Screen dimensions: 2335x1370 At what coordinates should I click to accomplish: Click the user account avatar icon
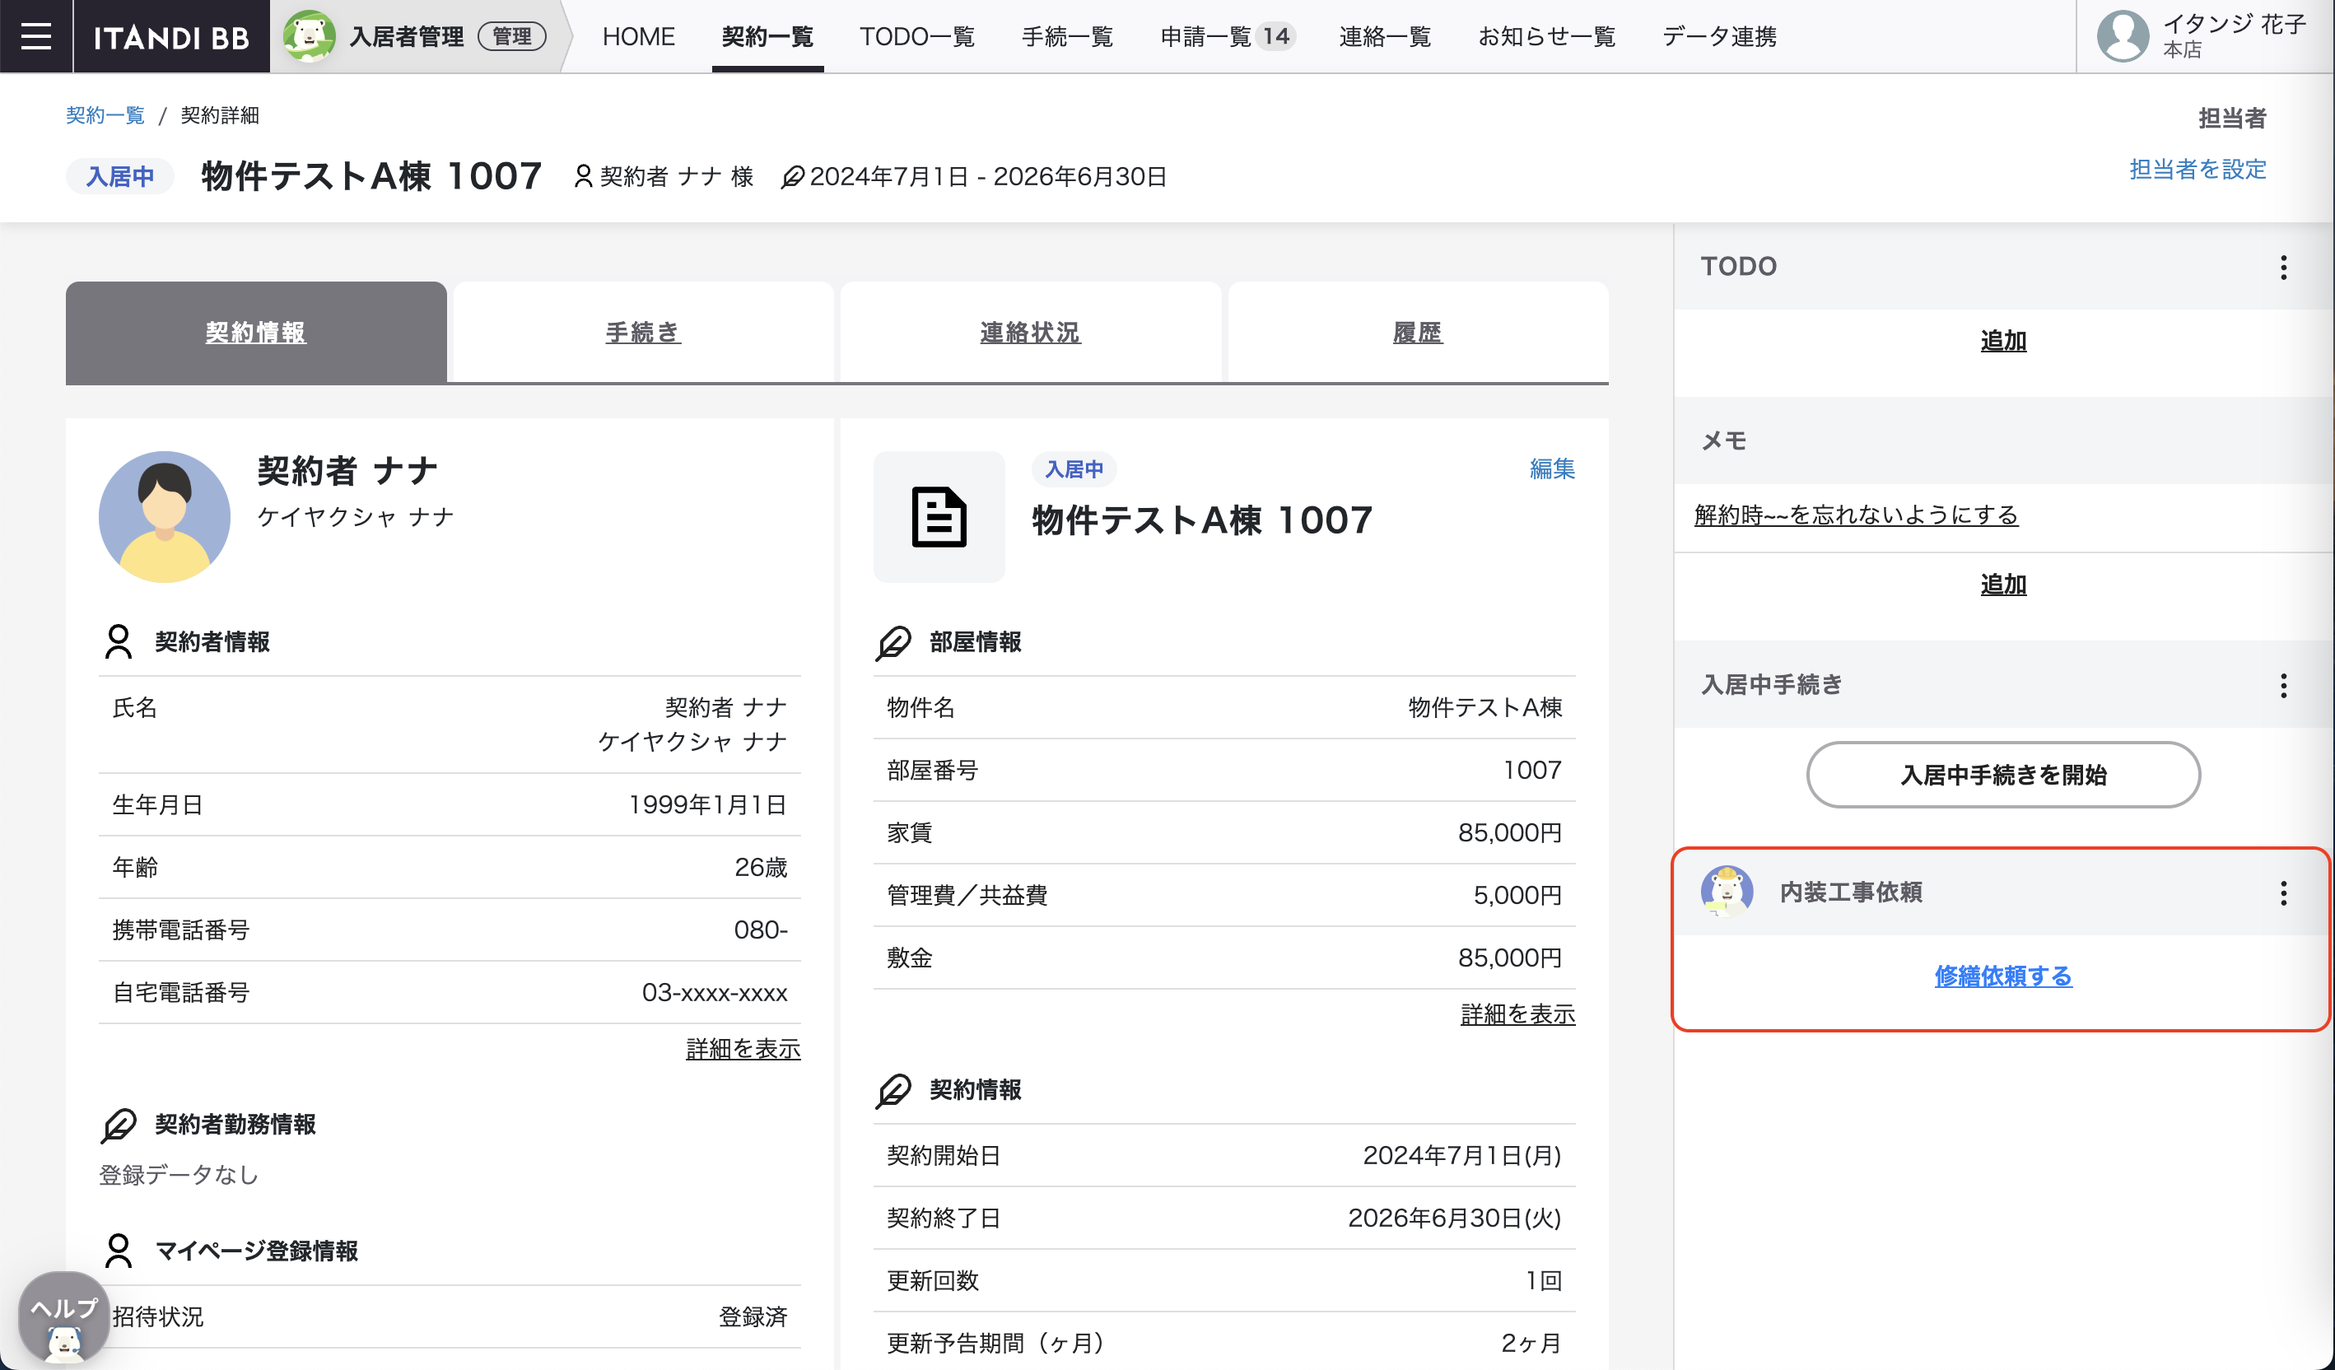click(2122, 36)
